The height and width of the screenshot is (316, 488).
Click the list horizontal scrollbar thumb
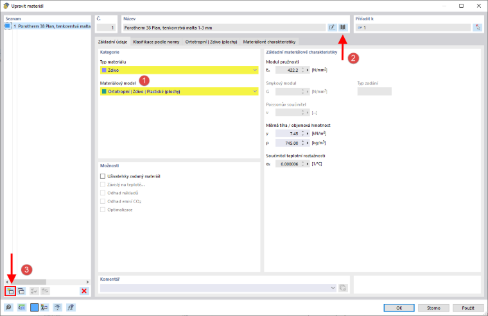coord(28,282)
